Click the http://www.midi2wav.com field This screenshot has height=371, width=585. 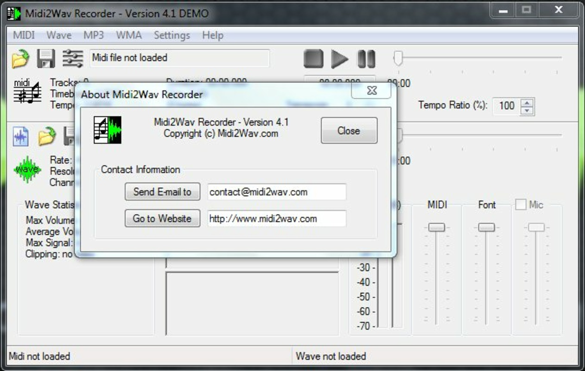pyautogui.click(x=277, y=219)
